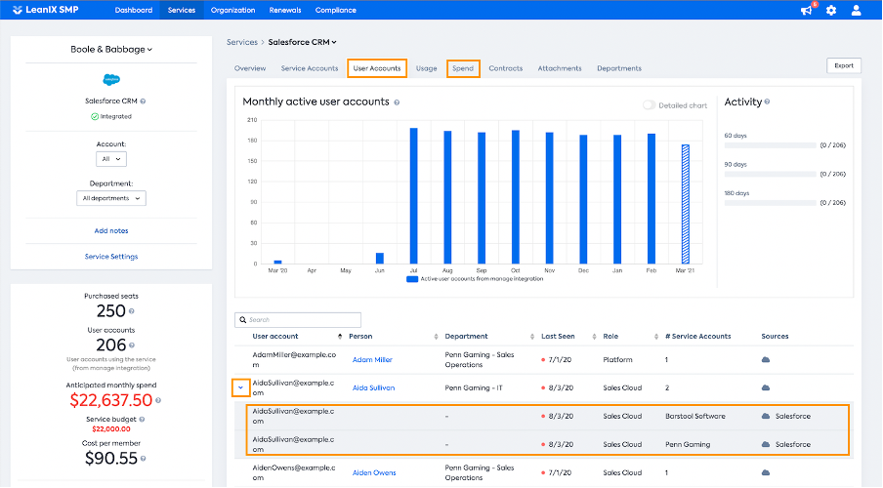883x488 pixels.
Task: Click cloud source icon in Aiden Owens row
Action: [x=766, y=472]
